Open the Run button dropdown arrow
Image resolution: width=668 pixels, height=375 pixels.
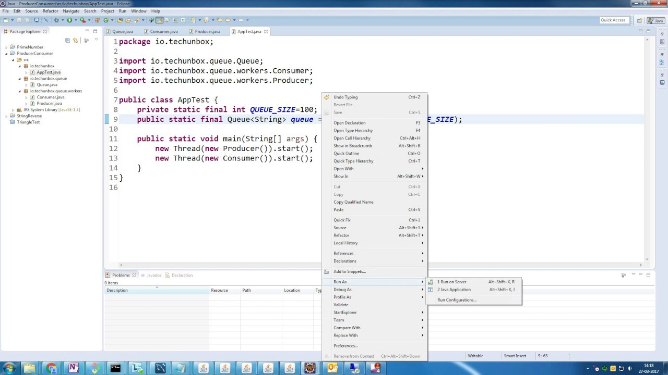click(x=76, y=20)
